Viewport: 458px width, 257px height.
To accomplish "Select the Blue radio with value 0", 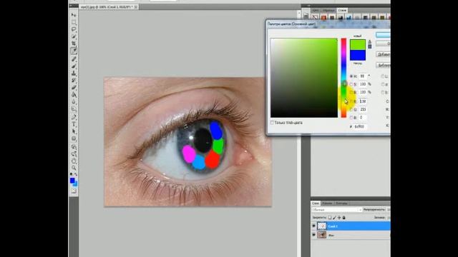I will click(x=351, y=118).
